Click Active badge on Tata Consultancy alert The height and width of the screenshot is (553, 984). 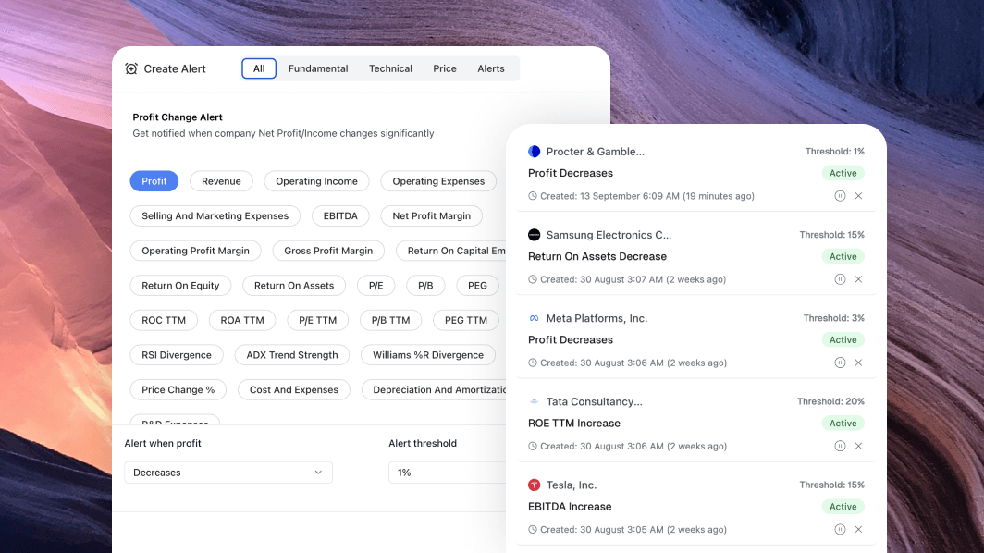coord(843,424)
